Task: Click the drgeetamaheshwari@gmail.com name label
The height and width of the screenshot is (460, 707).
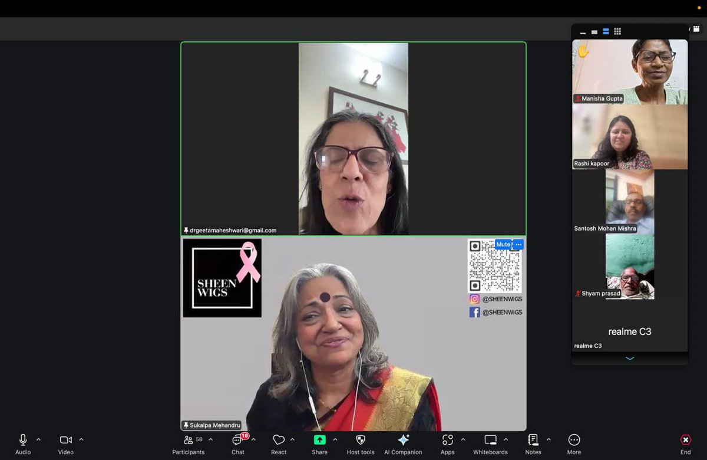Action: 230,230
